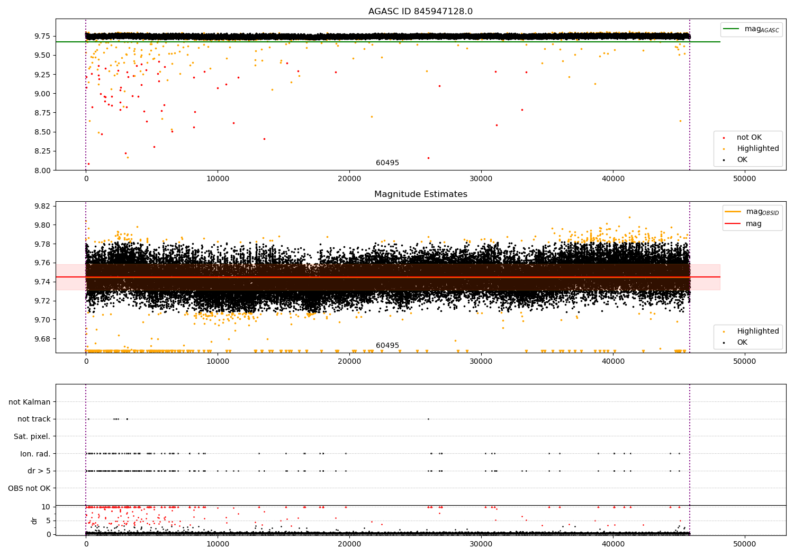Click the 'OBS not OK' row label
The width and height of the screenshot is (794, 556).
[x=29, y=488]
